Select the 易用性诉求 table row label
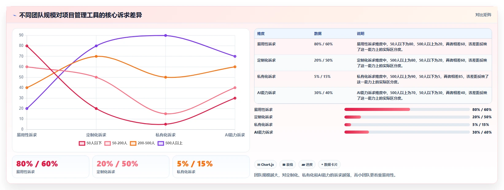 (266, 44)
